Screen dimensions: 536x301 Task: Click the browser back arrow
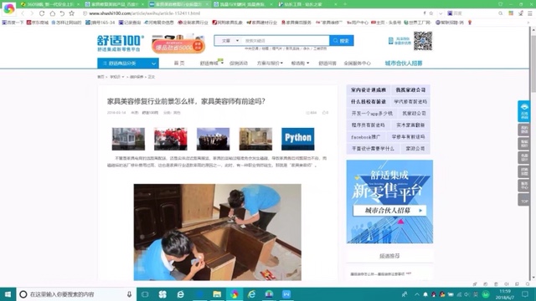23,13
